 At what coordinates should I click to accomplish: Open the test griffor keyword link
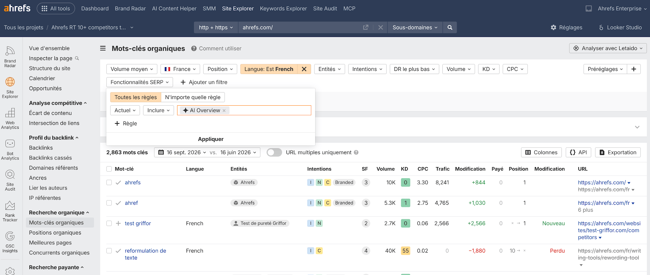138,223
